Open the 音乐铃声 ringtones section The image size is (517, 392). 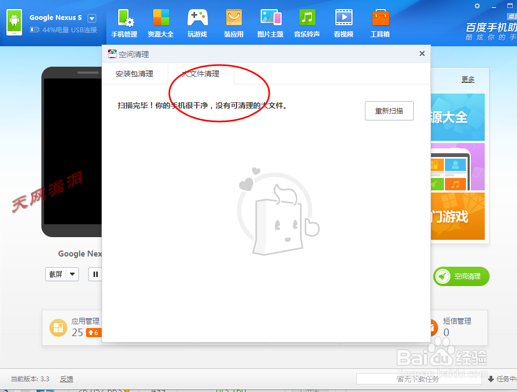[307, 23]
